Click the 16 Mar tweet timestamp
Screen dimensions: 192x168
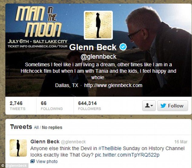pos(181,142)
